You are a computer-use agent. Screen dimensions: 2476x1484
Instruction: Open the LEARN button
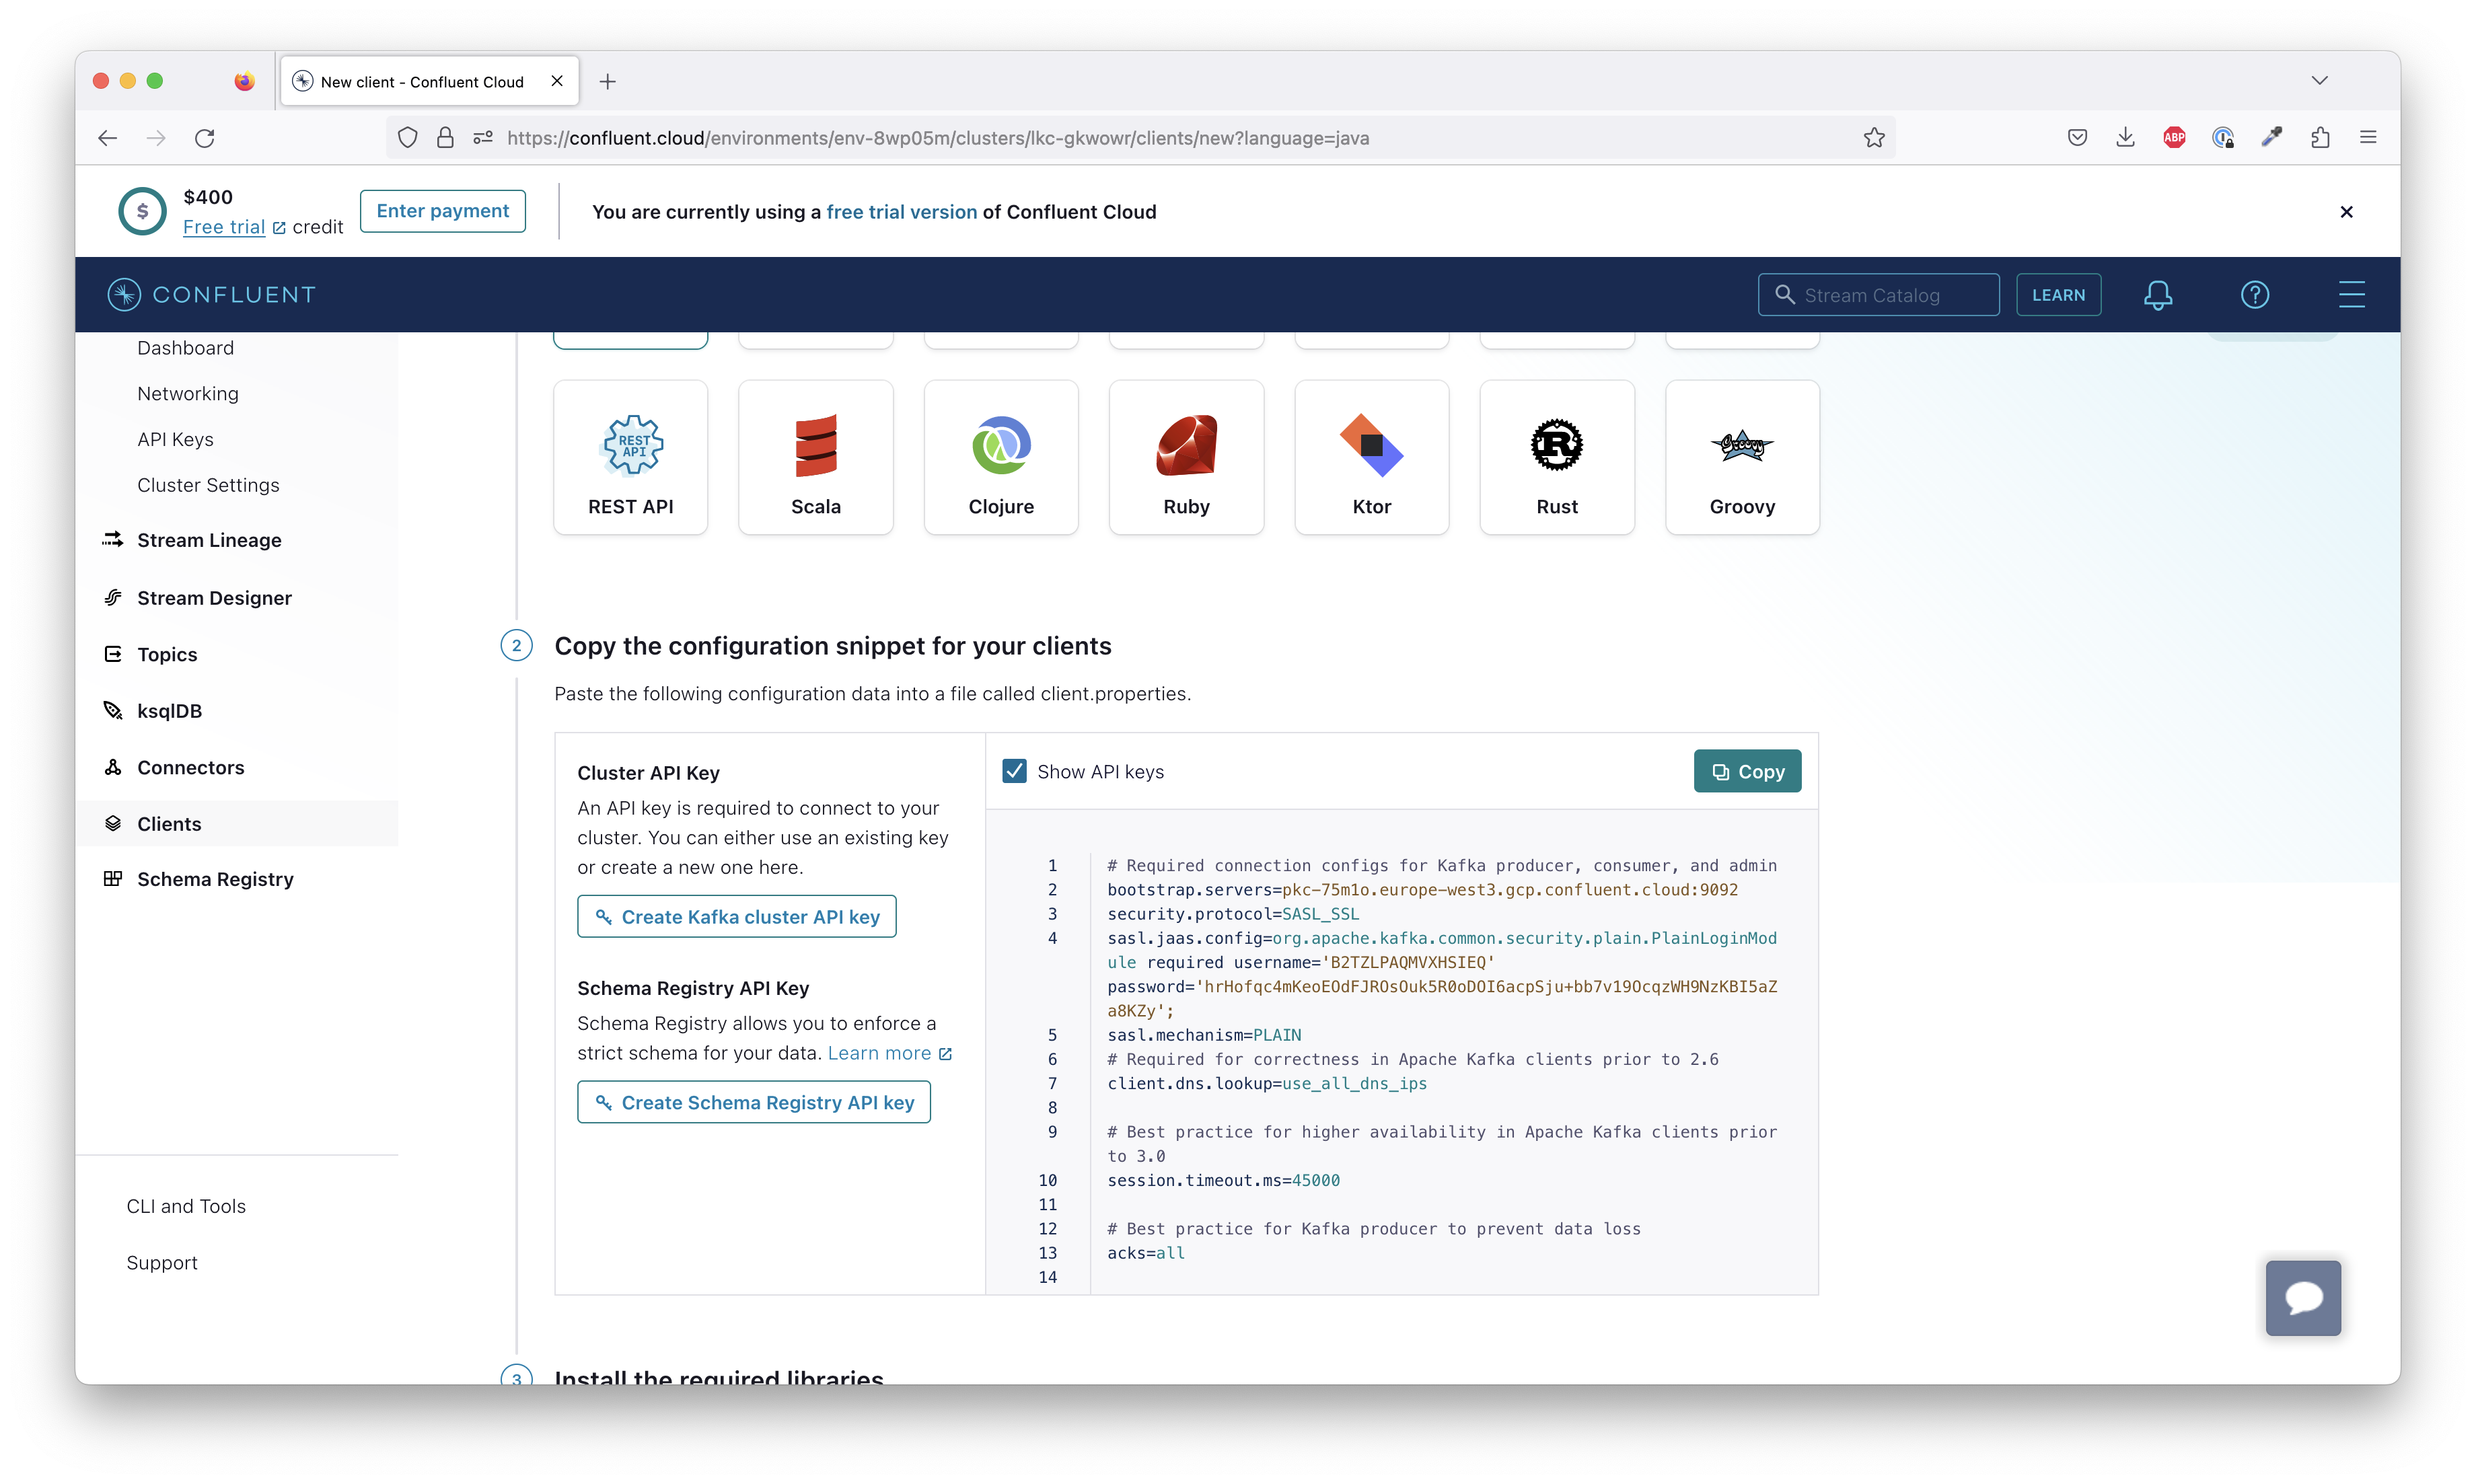point(2058,295)
